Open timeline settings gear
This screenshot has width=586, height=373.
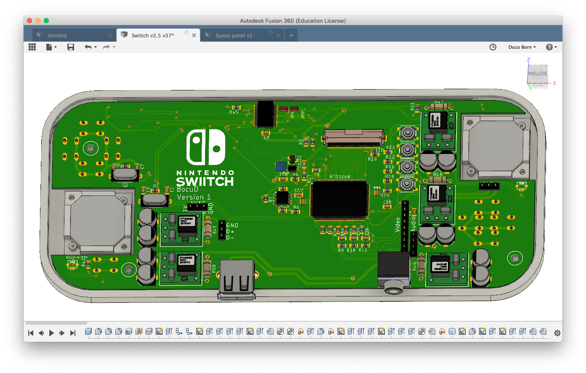[557, 333]
